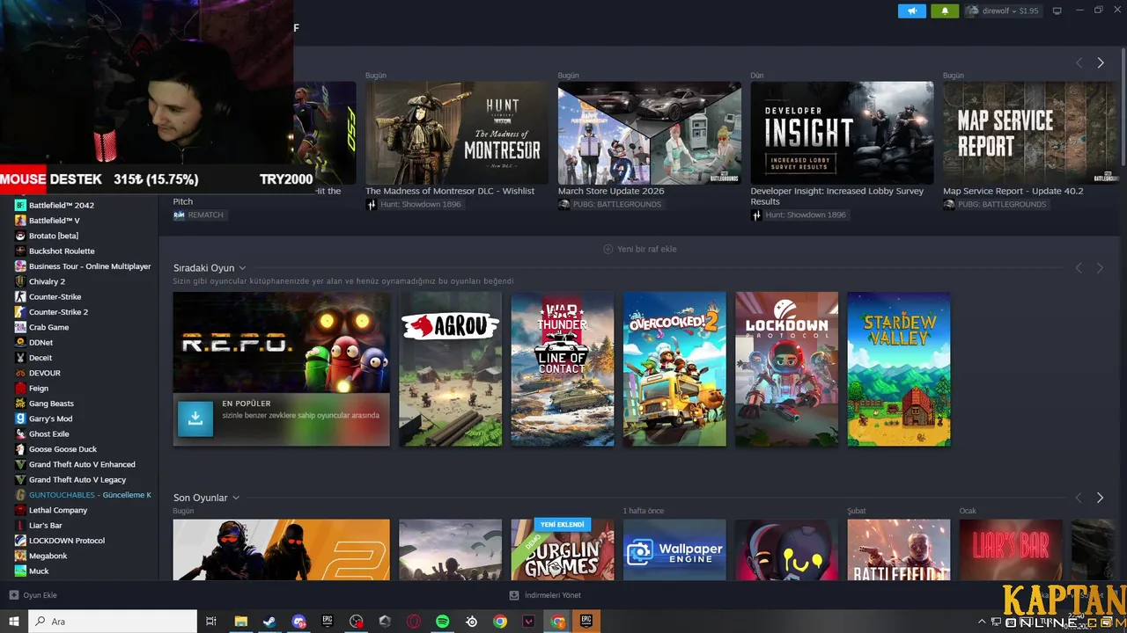Select Grand Theft Auto V Enhanced entry
Viewport: 1127px width, 633px height.
click(82, 464)
